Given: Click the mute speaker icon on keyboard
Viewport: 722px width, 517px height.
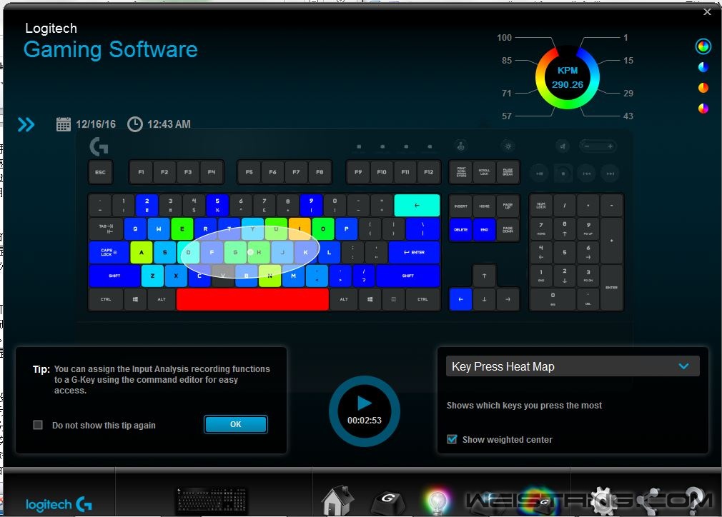Looking at the screenshot, I should pos(563,146).
